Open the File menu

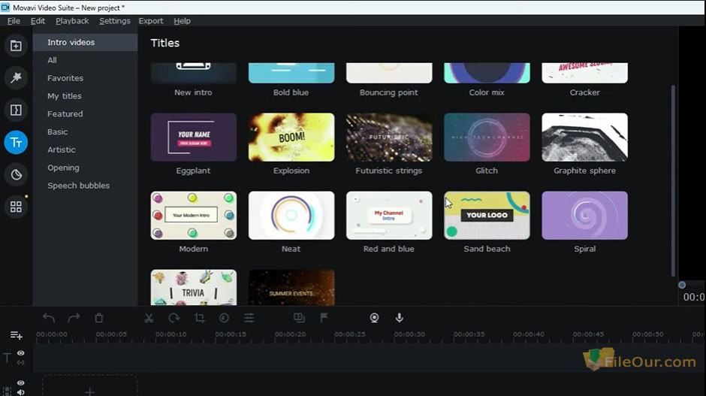coord(14,21)
